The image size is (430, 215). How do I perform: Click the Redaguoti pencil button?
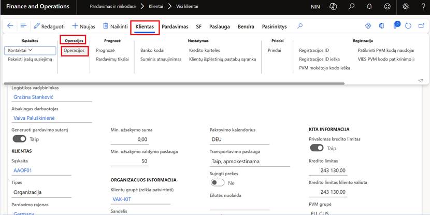[49, 26]
